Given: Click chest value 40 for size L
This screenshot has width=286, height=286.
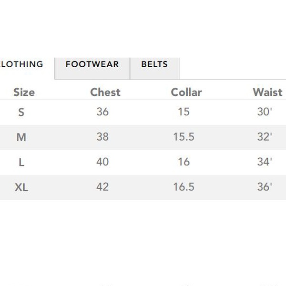Looking at the screenshot, I should (102, 162).
